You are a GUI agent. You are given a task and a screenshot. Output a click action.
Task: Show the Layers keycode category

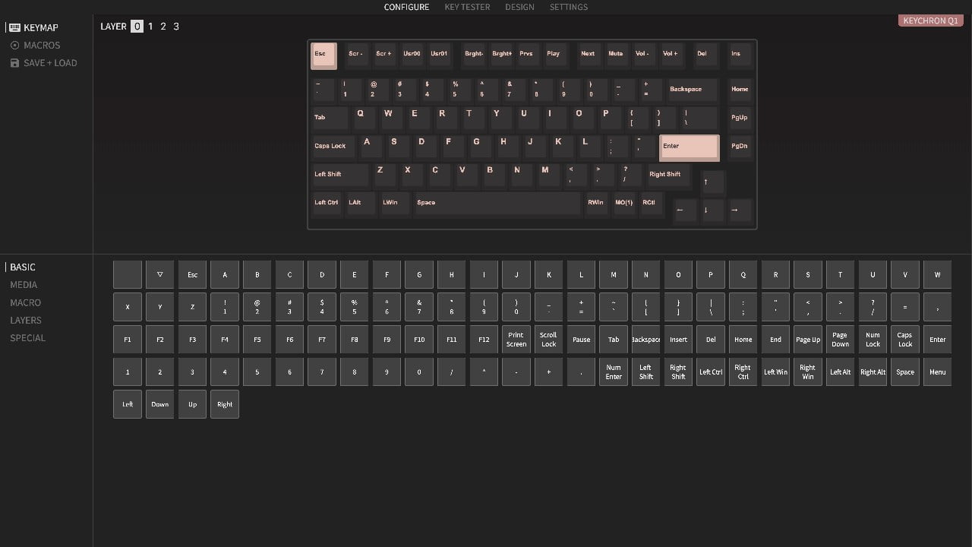point(26,321)
